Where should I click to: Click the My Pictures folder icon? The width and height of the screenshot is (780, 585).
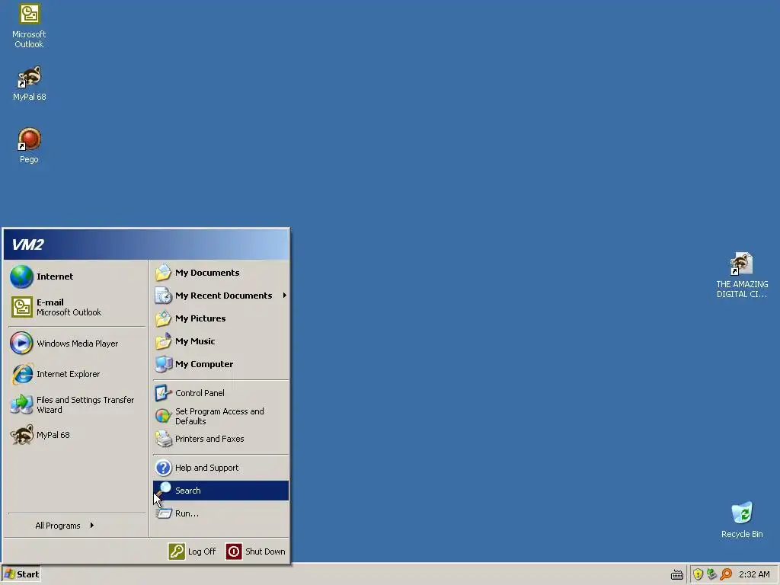pyautogui.click(x=163, y=318)
